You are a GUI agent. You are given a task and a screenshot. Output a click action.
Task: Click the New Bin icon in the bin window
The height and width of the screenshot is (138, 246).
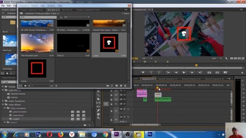tap(116, 86)
